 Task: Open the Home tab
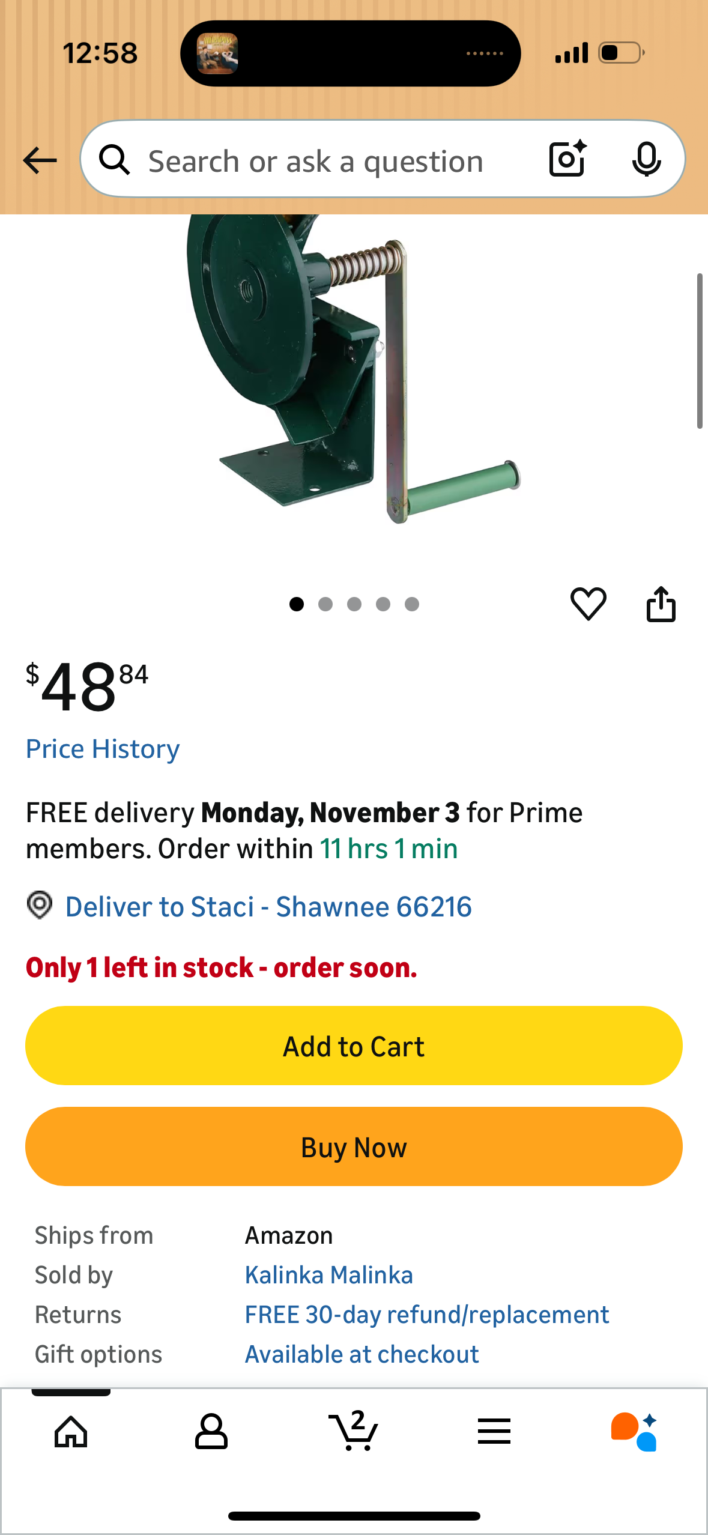tap(71, 1432)
